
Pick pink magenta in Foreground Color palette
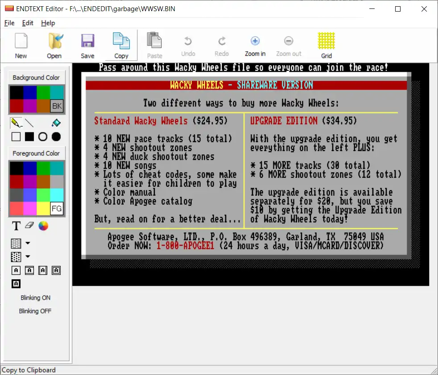click(30, 209)
